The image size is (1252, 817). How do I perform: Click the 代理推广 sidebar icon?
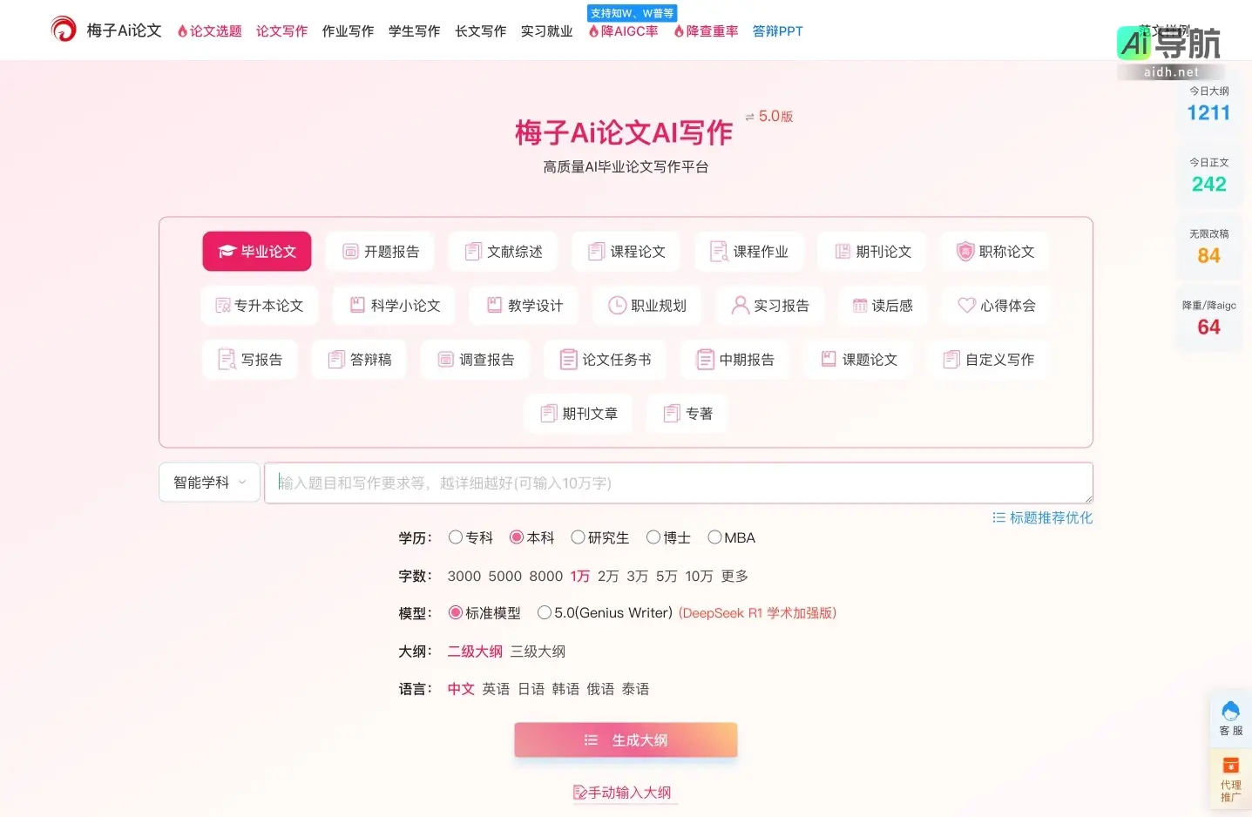click(x=1230, y=778)
